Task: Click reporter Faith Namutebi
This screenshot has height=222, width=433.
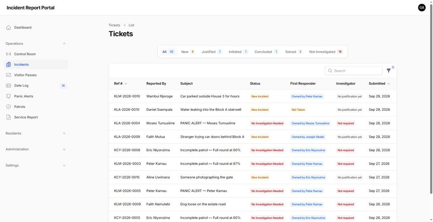Action: pyautogui.click(x=158, y=204)
